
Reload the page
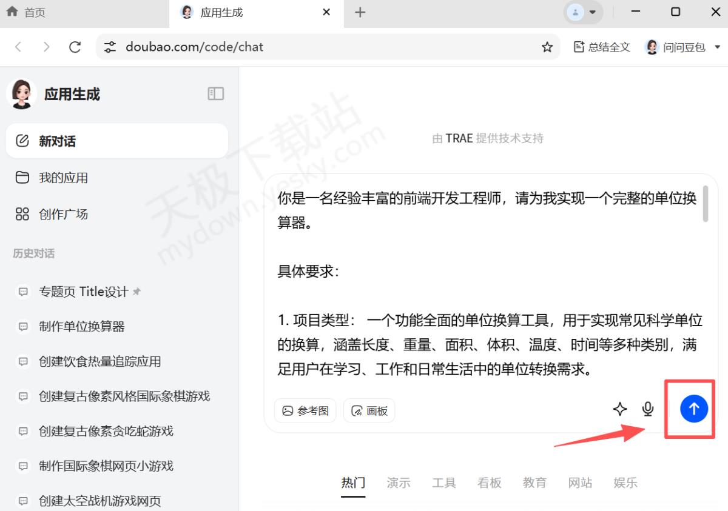tap(75, 47)
